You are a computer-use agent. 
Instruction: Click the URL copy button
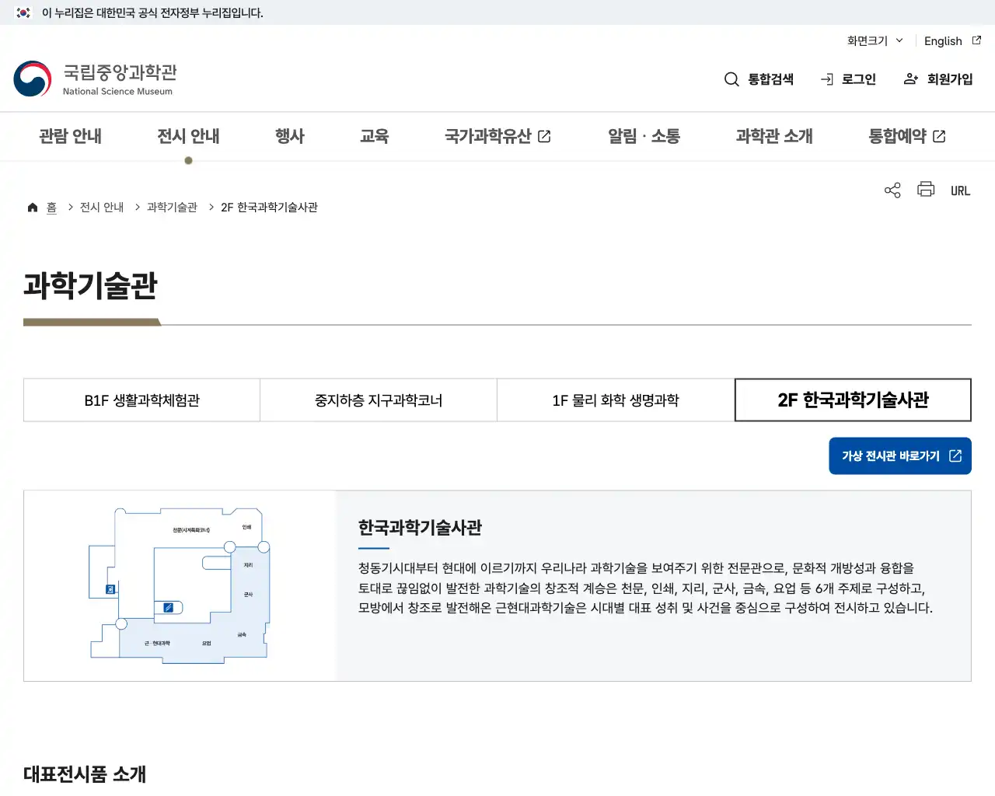(x=960, y=190)
